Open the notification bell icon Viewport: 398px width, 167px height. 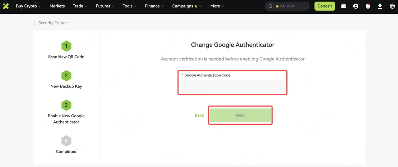[x=368, y=6]
